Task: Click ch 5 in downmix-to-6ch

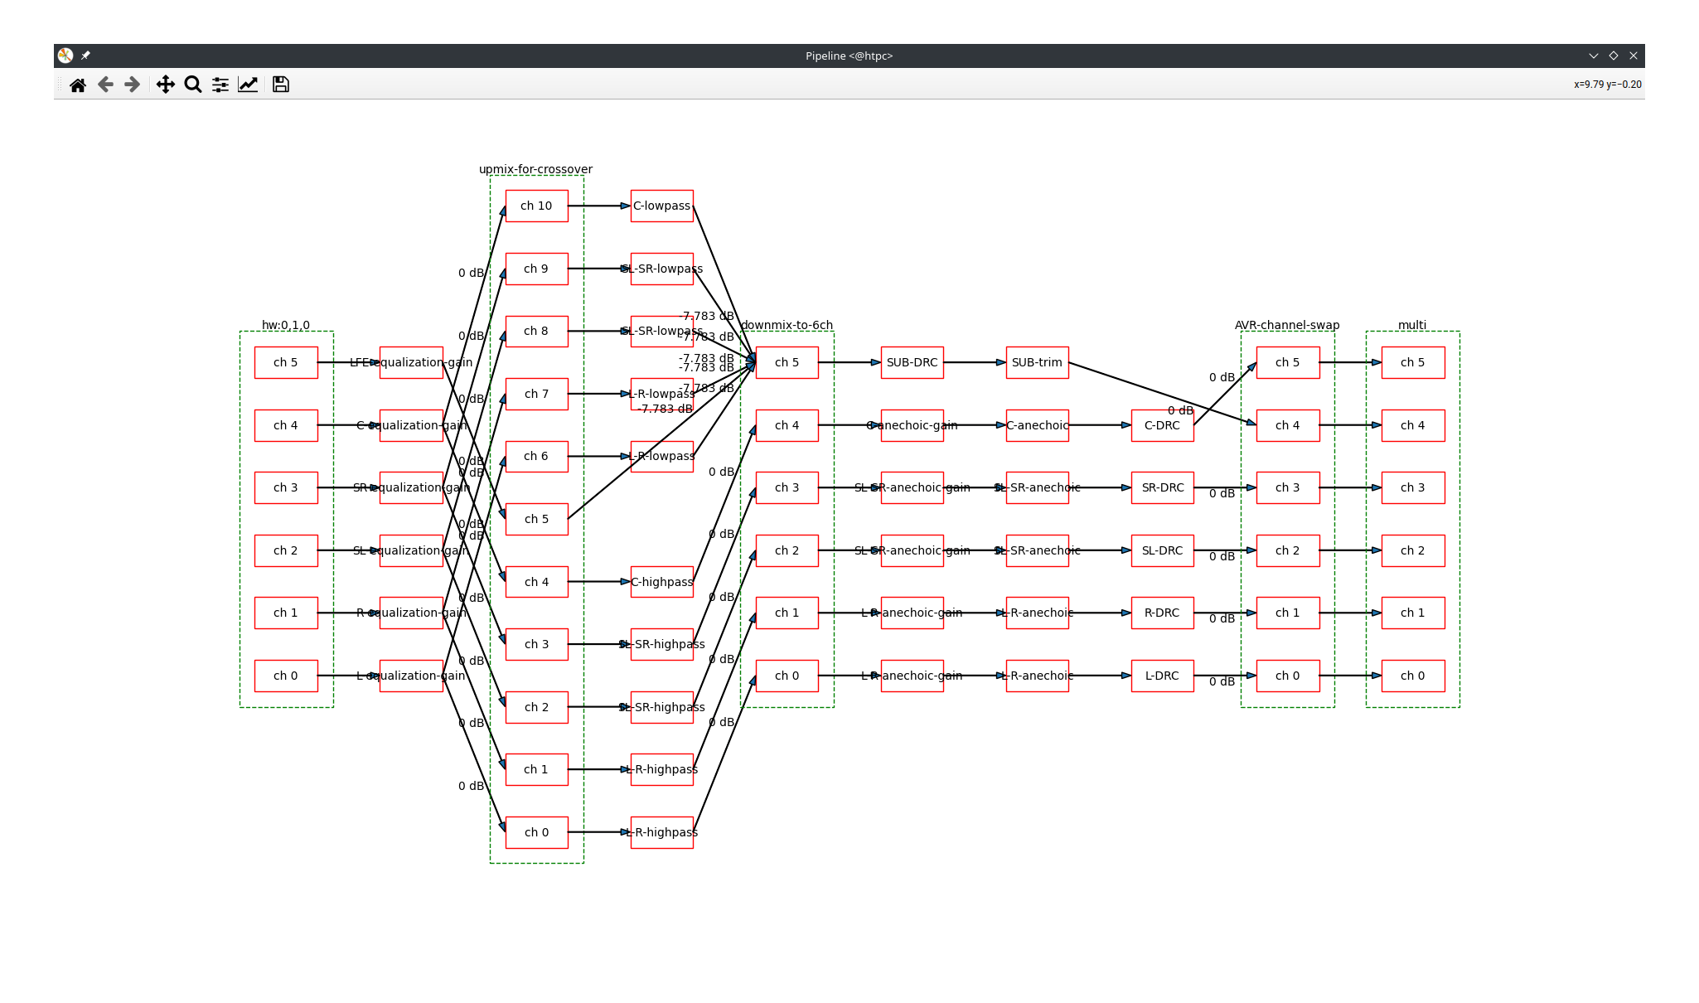Action: [787, 362]
